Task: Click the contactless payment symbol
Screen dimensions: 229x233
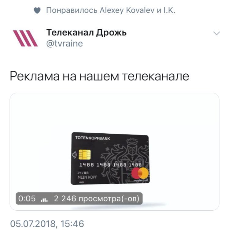Action: (x=74, y=155)
